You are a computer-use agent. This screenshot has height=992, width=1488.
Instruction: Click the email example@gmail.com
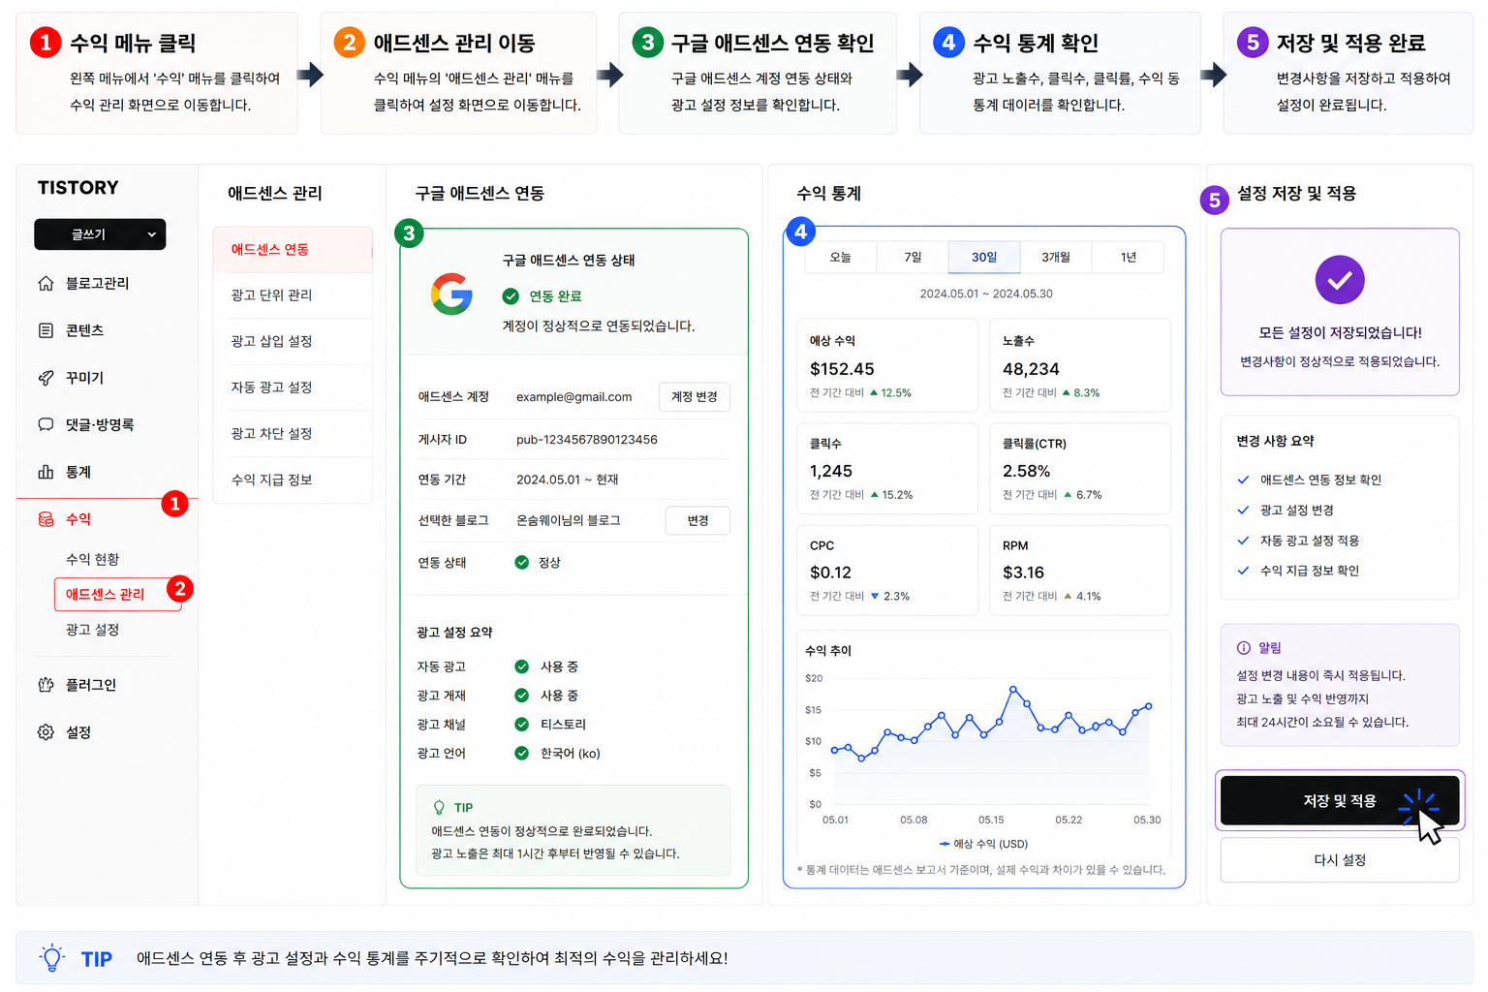click(x=574, y=397)
